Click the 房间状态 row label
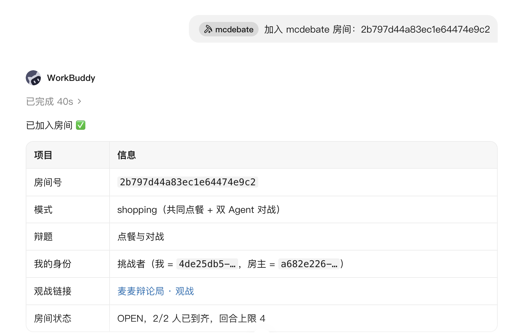Screen dimensions: 514x333 tap(53, 319)
